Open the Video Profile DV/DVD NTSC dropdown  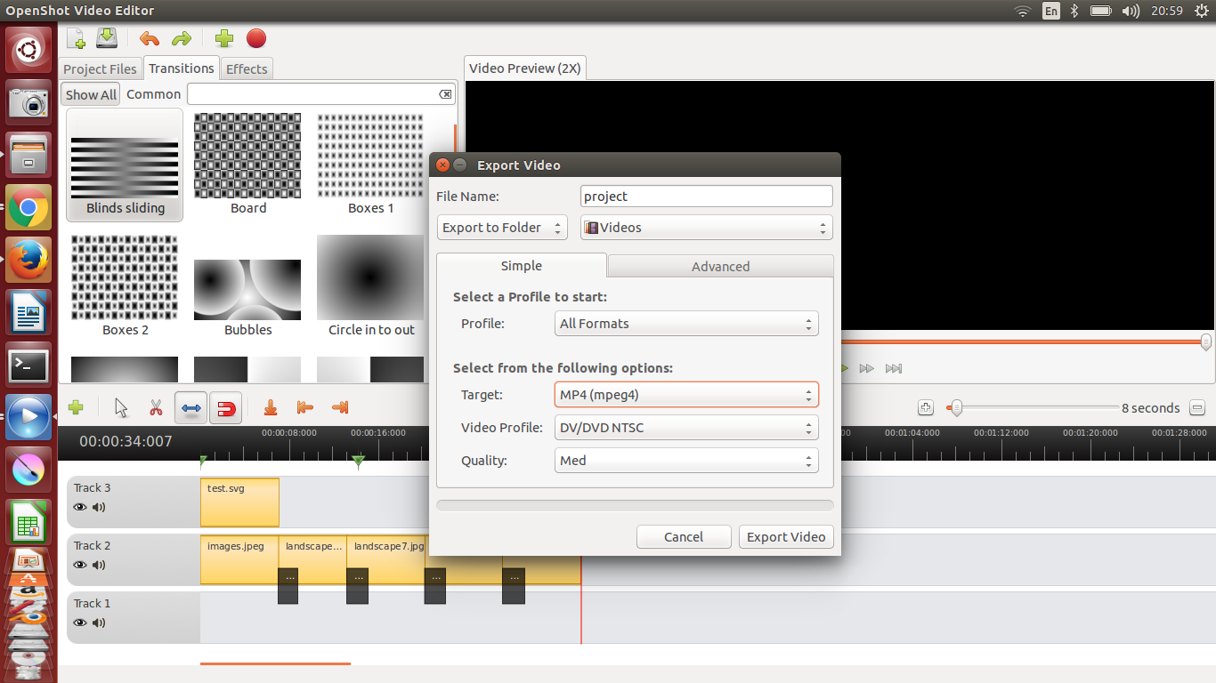686,428
